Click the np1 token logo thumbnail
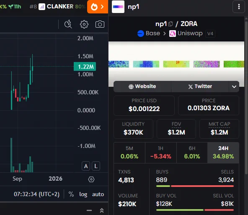This screenshot has width=248, height=215. pos(118,7)
